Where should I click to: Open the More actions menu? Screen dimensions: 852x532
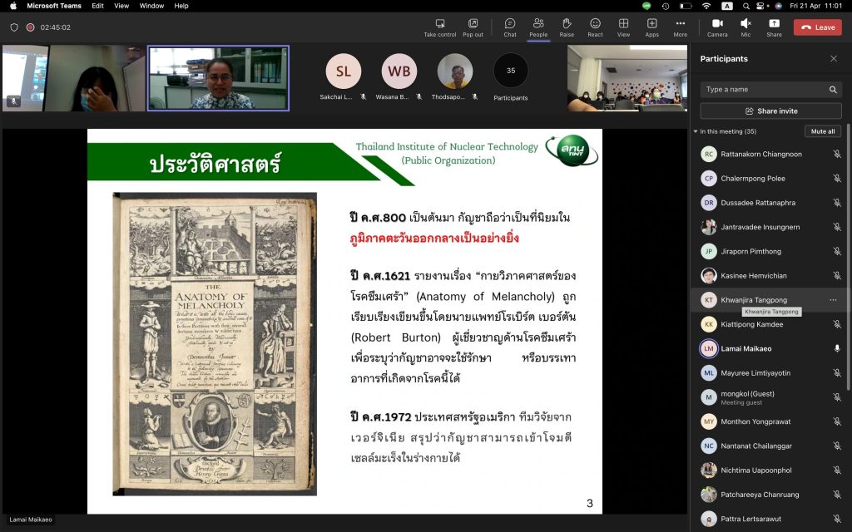[x=681, y=27]
